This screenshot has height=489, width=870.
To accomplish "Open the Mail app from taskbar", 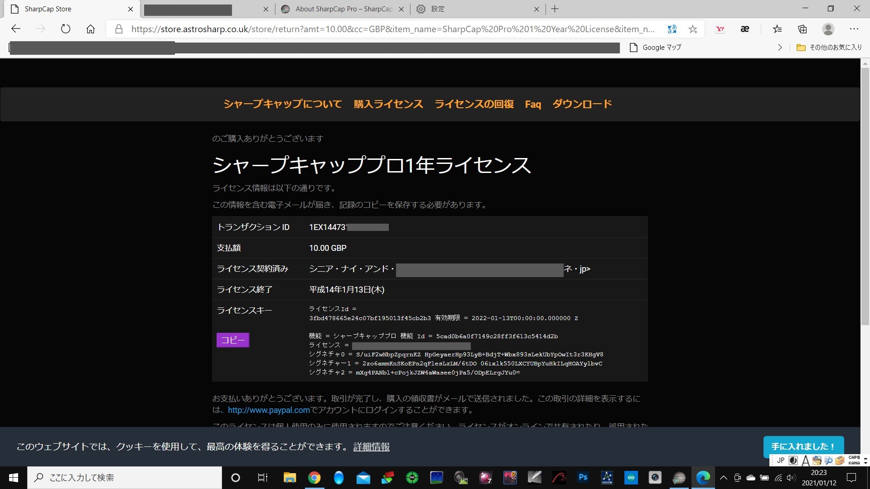I will click(x=363, y=478).
